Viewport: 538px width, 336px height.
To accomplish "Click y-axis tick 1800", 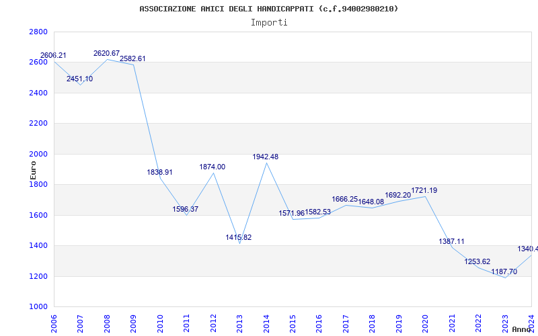I will click(x=38, y=184).
